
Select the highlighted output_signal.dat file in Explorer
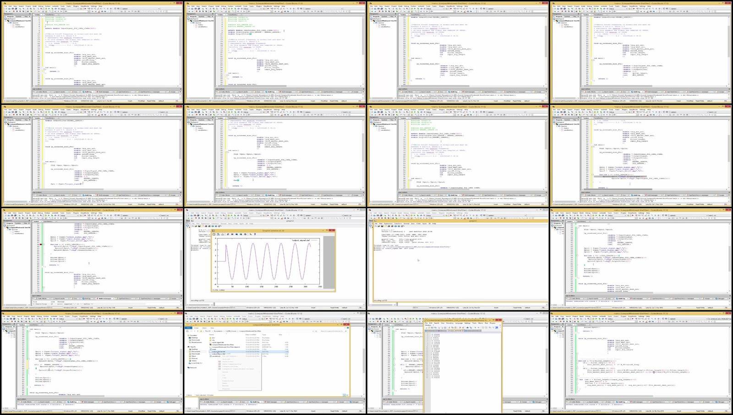click(x=219, y=351)
